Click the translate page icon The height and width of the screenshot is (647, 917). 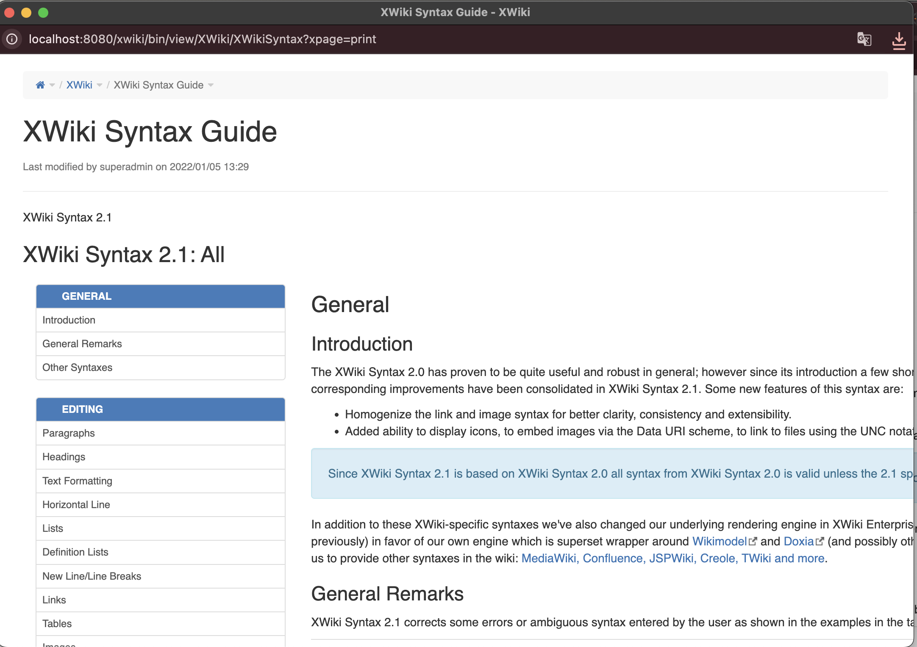coord(864,39)
